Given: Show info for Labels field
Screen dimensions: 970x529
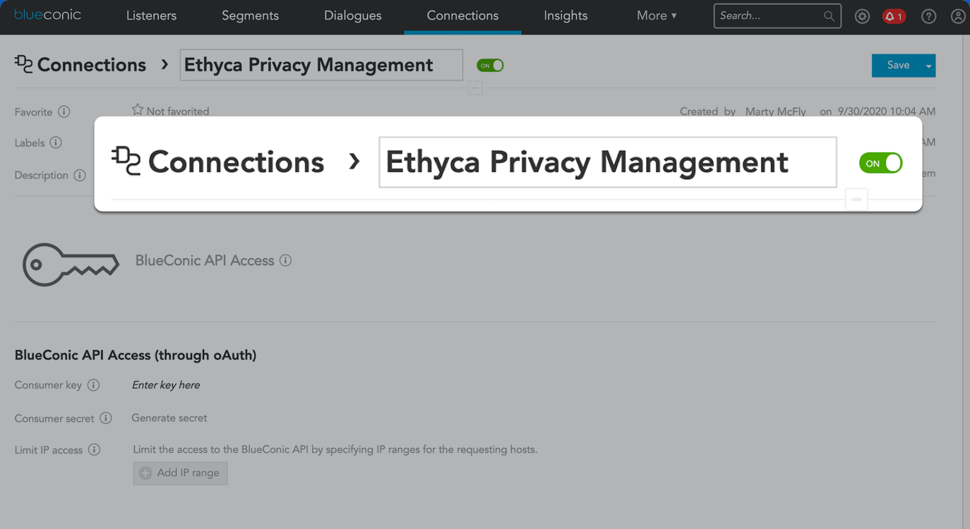Looking at the screenshot, I should (x=56, y=142).
